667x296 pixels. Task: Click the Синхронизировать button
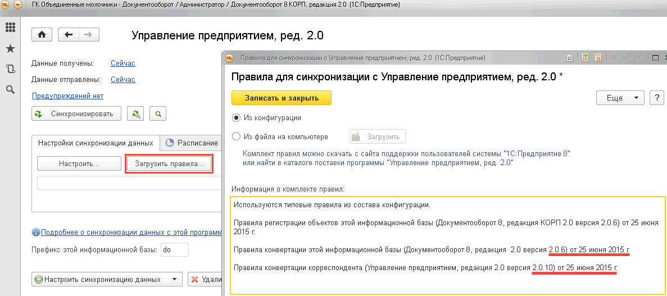[x=76, y=114]
